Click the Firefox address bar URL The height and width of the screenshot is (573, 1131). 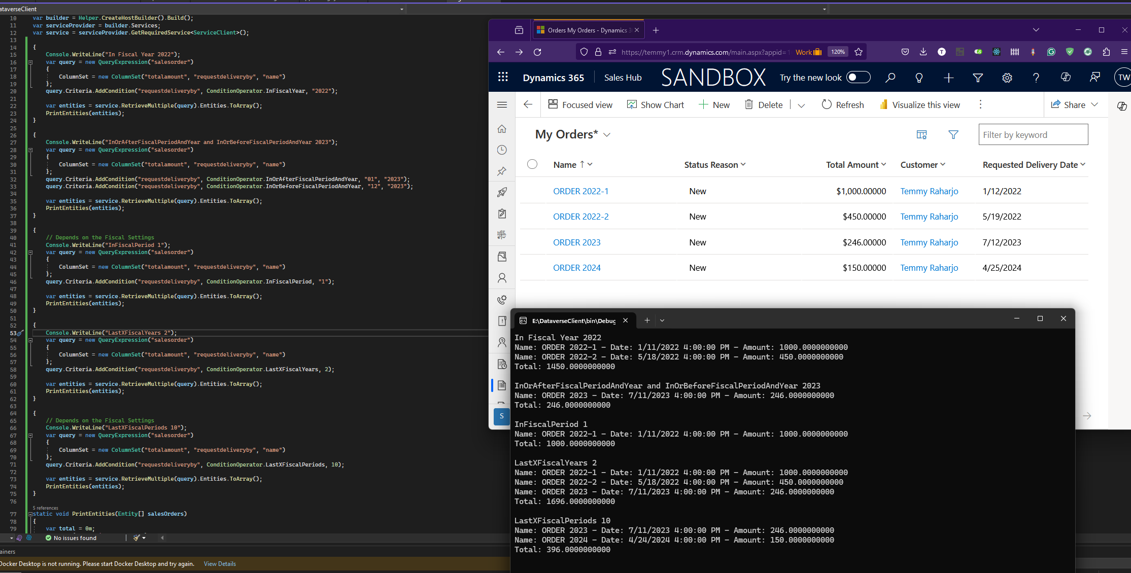click(x=705, y=52)
